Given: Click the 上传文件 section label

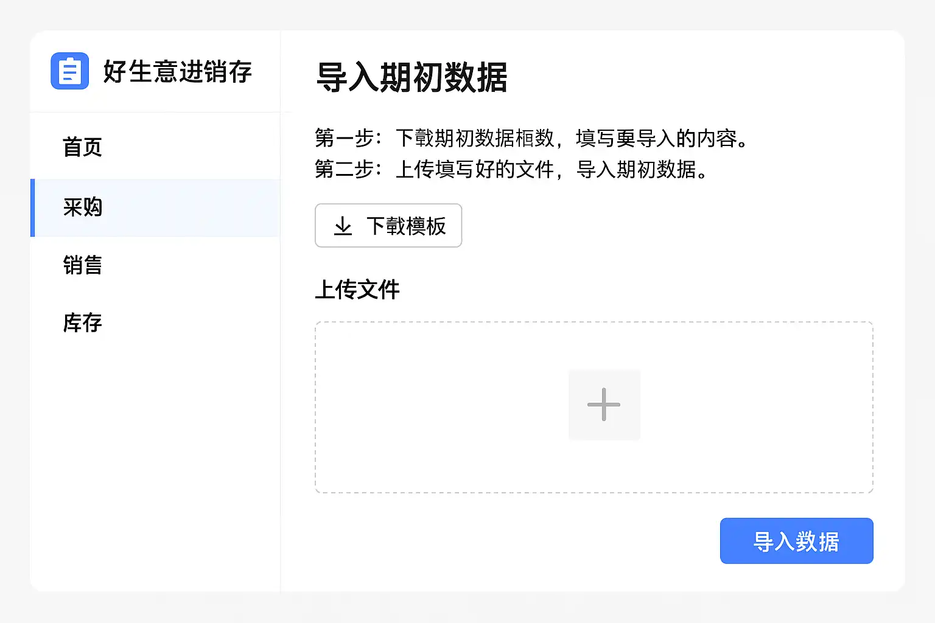Looking at the screenshot, I should (x=357, y=290).
